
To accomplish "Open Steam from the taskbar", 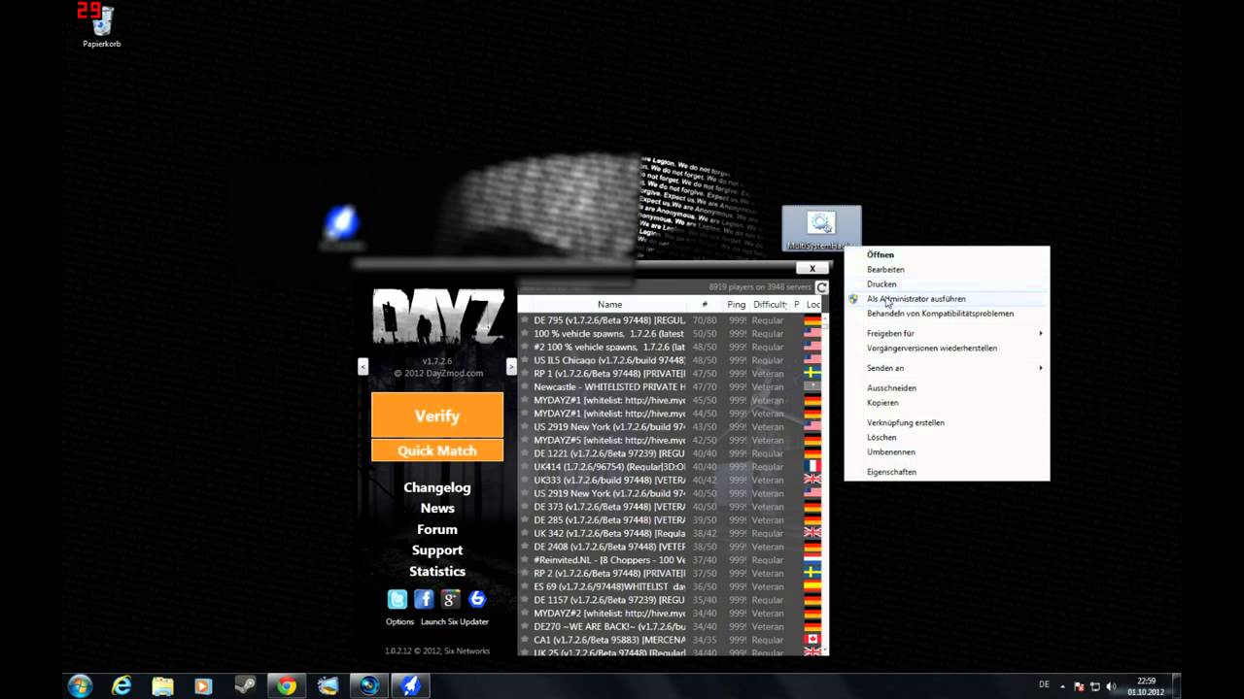I will tap(245, 685).
